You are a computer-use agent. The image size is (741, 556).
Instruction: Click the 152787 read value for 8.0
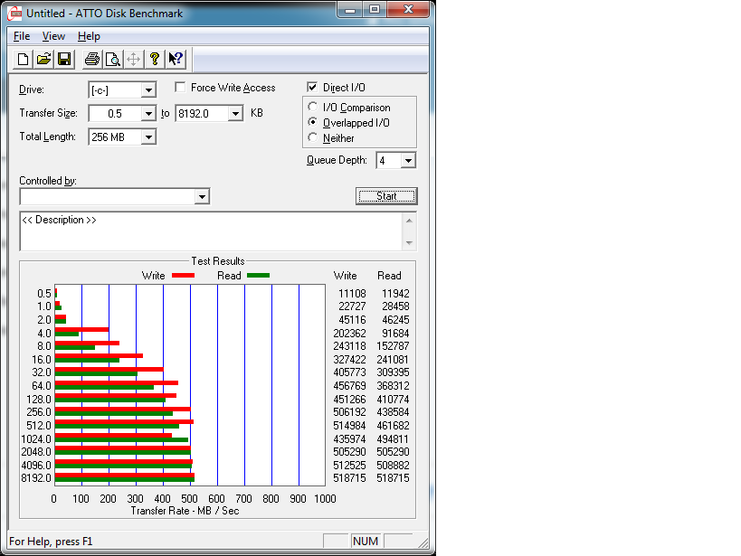click(393, 345)
